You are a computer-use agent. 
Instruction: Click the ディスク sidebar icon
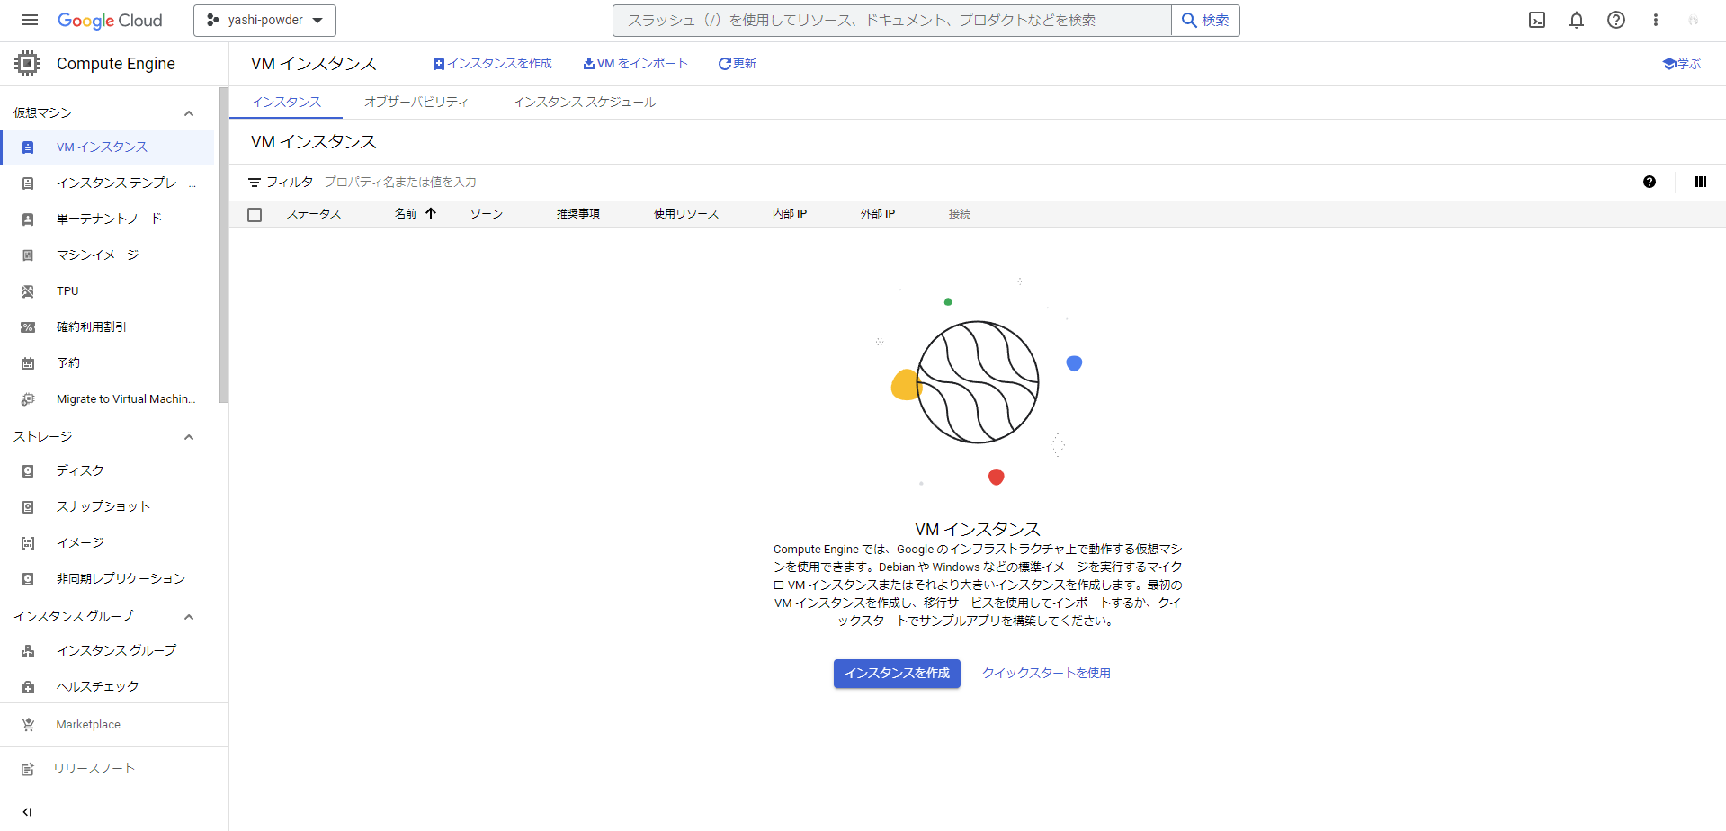[x=28, y=471]
